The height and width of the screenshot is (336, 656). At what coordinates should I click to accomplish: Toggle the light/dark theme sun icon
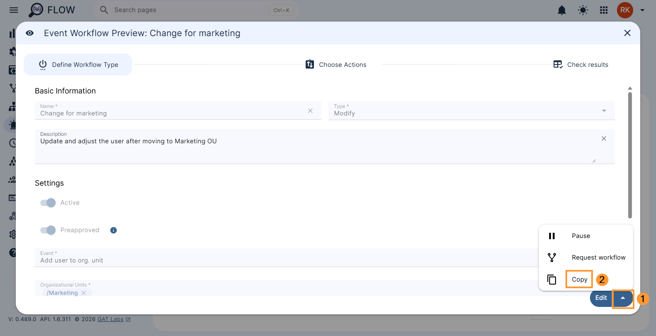[x=583, y=10]
